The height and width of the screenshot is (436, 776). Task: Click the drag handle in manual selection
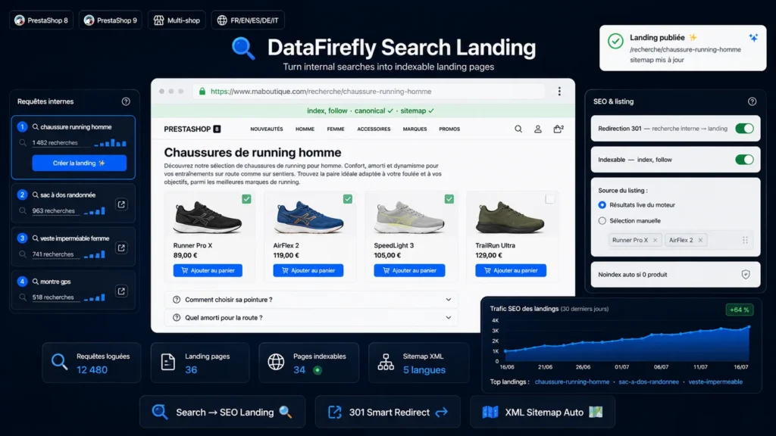click(x=745, y=240)
